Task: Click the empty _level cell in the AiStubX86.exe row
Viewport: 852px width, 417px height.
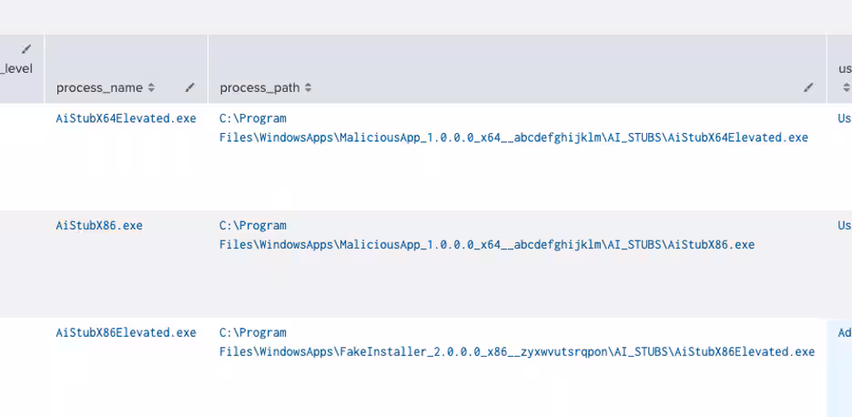Action: [x=22, y=263]
